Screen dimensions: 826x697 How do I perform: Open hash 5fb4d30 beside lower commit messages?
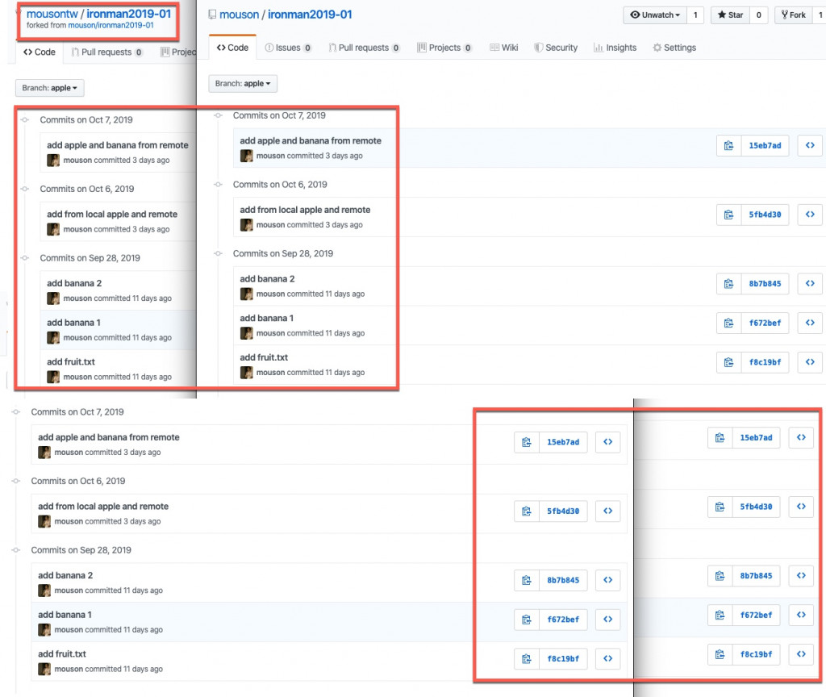[x=563, y=511]
